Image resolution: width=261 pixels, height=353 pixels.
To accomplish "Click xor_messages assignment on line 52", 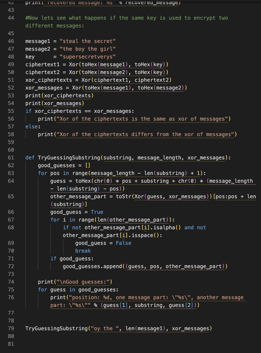I will click(106, 88).
